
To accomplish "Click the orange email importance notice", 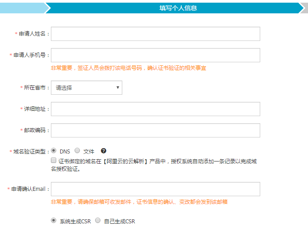I will pos(139,202).
